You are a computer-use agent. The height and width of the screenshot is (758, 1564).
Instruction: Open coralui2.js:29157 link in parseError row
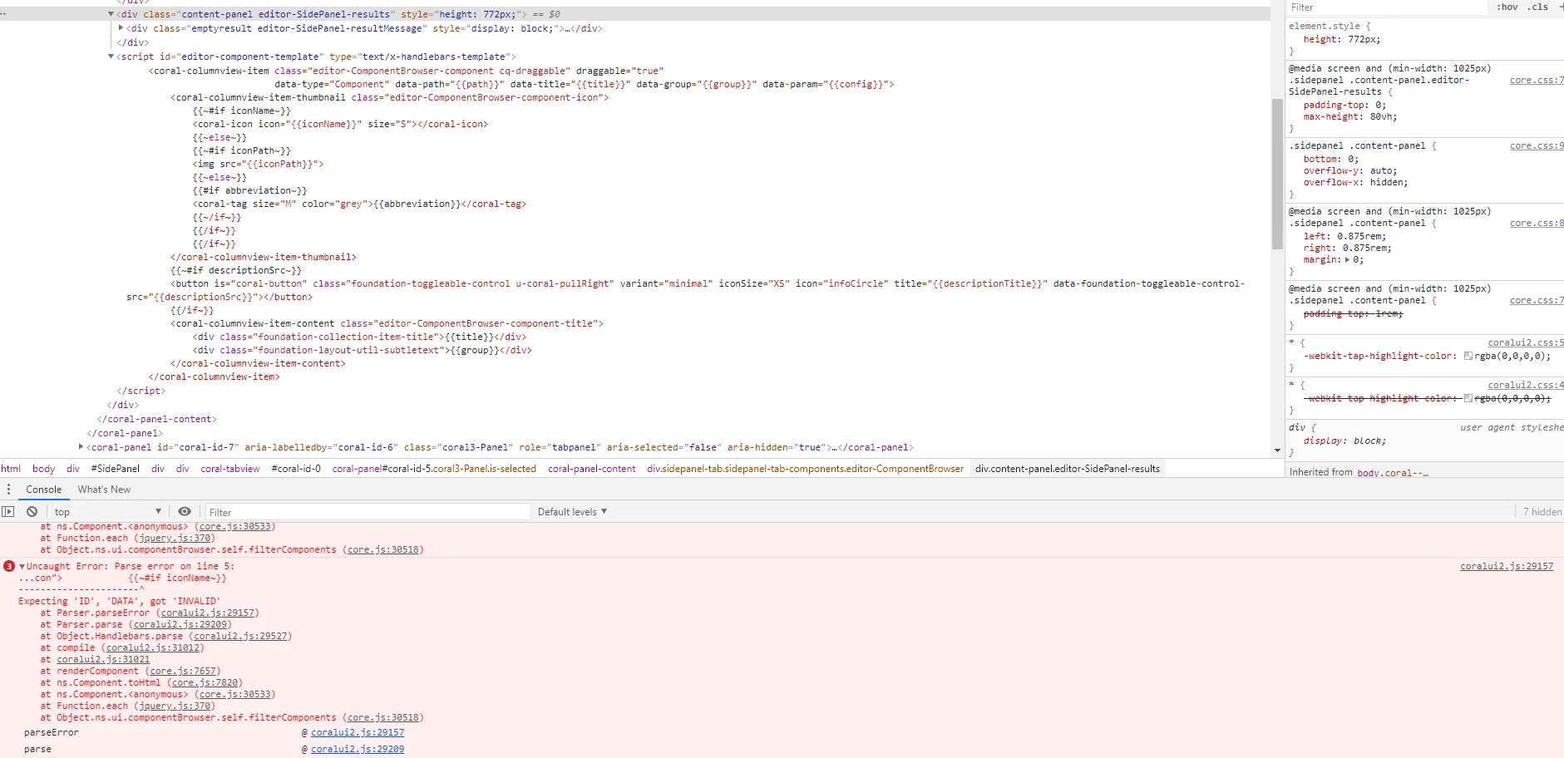pos(358,733)
